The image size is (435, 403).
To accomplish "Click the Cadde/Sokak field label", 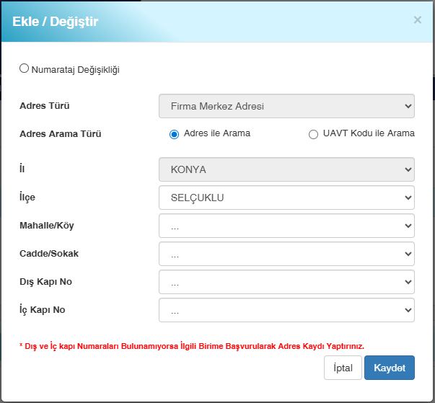I will click(x=49, y=254).
